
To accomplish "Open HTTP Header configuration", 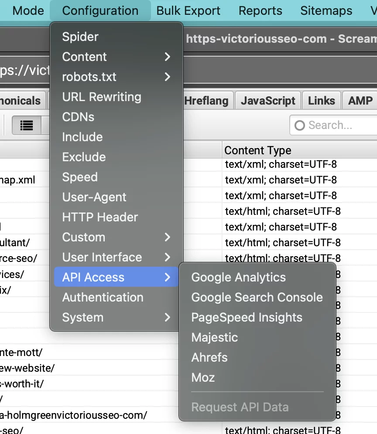I will [117, 217].
